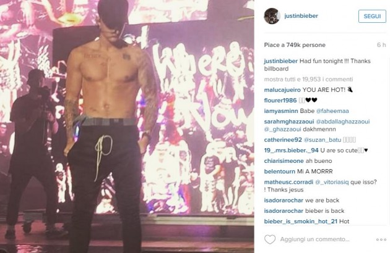Click matheusc.corradi username

click(x=288, y=182)
